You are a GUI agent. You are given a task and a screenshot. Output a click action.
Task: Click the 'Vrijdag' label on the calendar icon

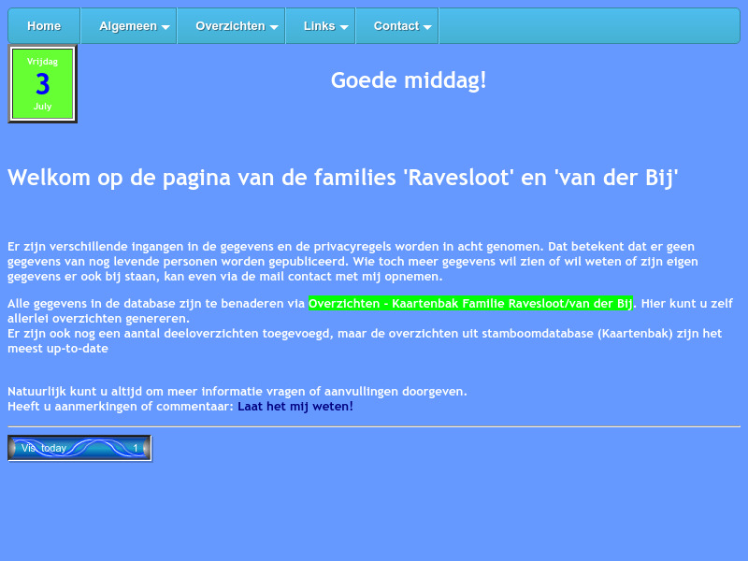point(42,60)
